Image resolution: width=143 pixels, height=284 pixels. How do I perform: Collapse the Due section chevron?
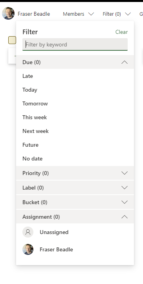click(x=125, y=62)
